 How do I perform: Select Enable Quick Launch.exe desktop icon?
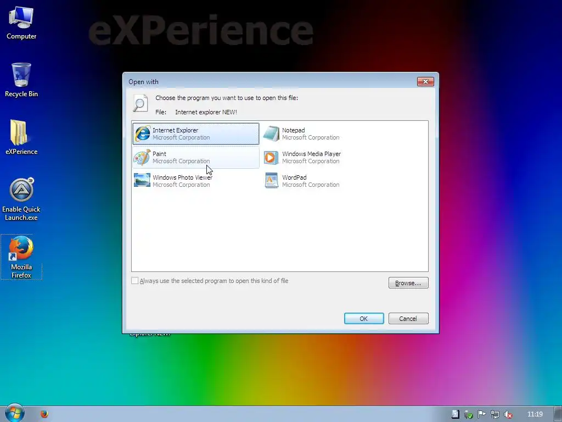tap(21, 199)
